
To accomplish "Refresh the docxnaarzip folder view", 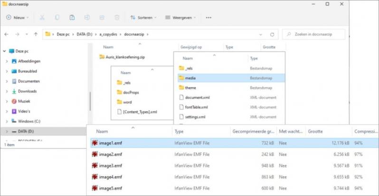I will pyautogui.click(x=272, y=34).
